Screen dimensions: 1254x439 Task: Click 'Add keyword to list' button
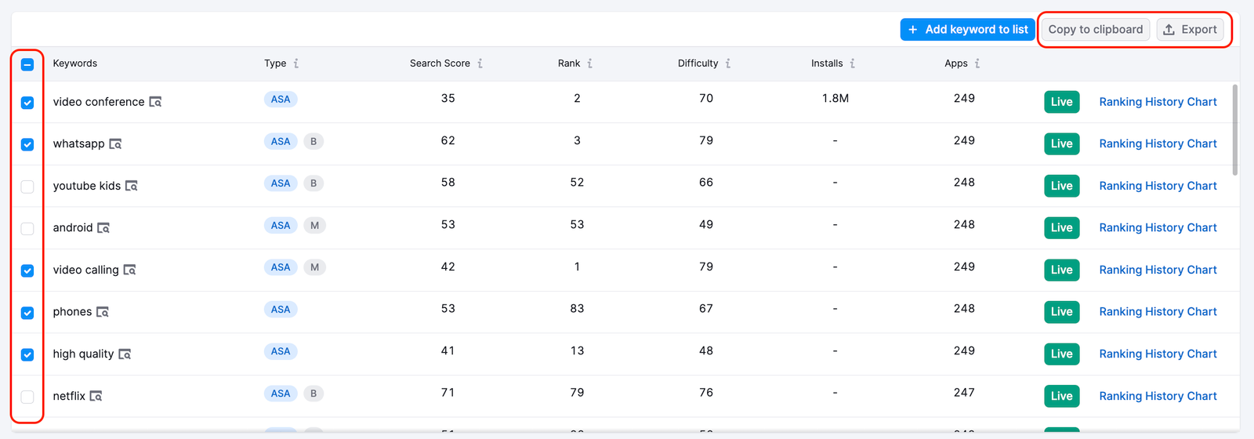tap(967, 30)
